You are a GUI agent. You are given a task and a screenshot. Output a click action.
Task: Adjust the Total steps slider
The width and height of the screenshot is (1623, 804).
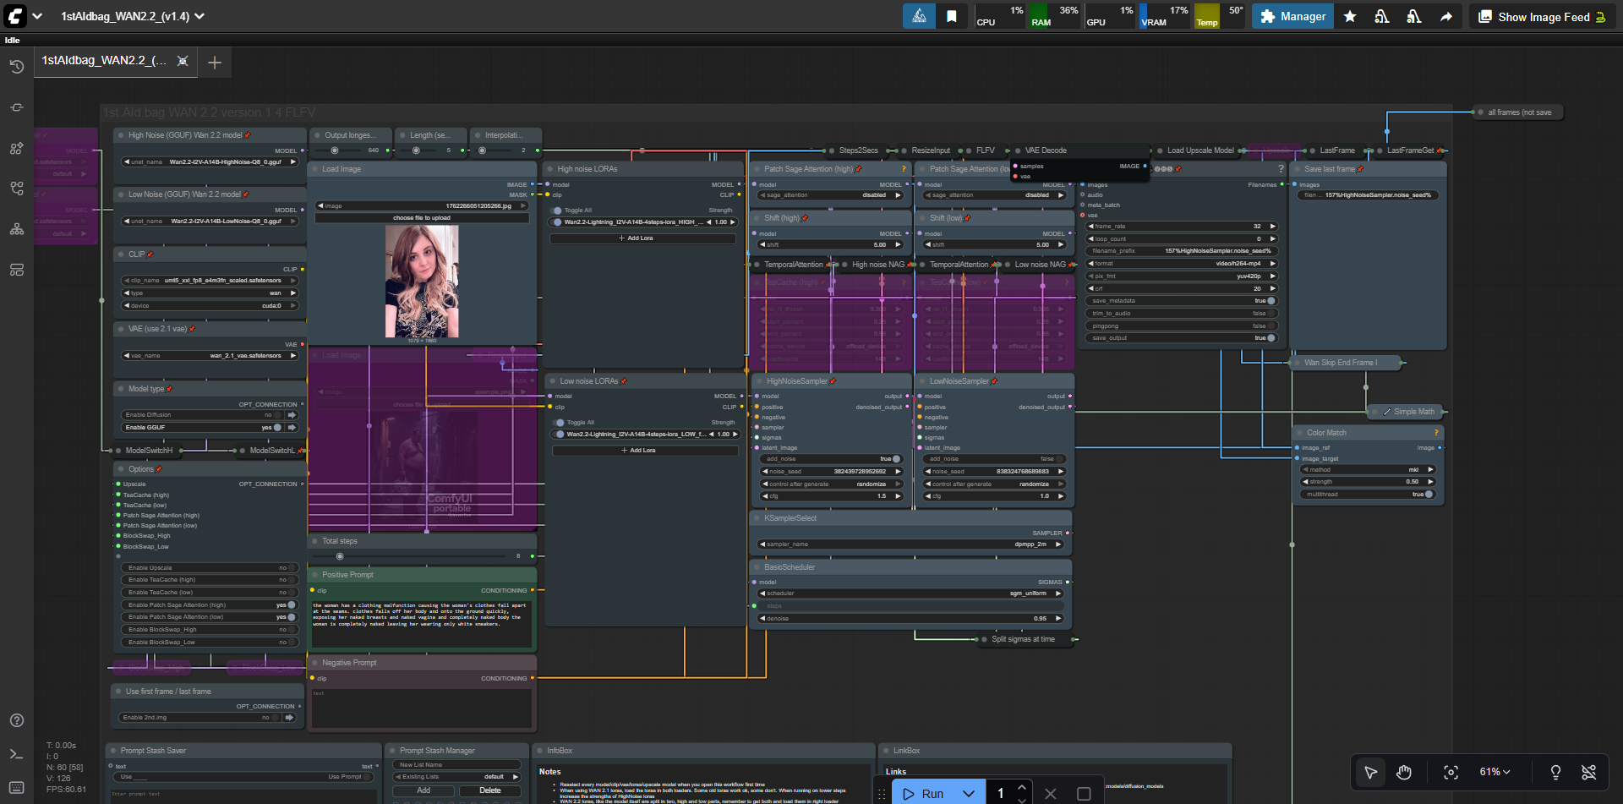[x=340, y=556]
